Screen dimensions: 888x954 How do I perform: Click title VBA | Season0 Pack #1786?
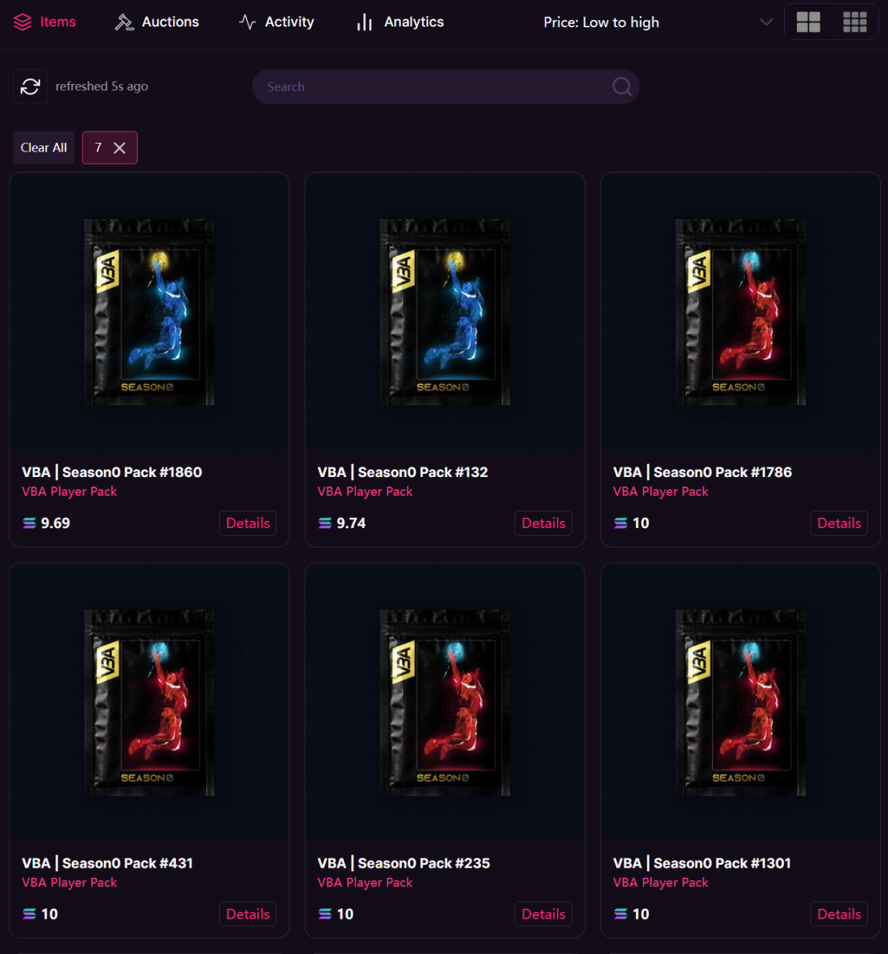click(x=703, y=472)
